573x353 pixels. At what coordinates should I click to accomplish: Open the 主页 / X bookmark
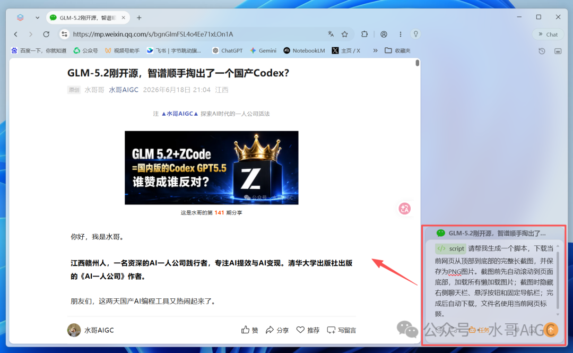tap(346, 50)
